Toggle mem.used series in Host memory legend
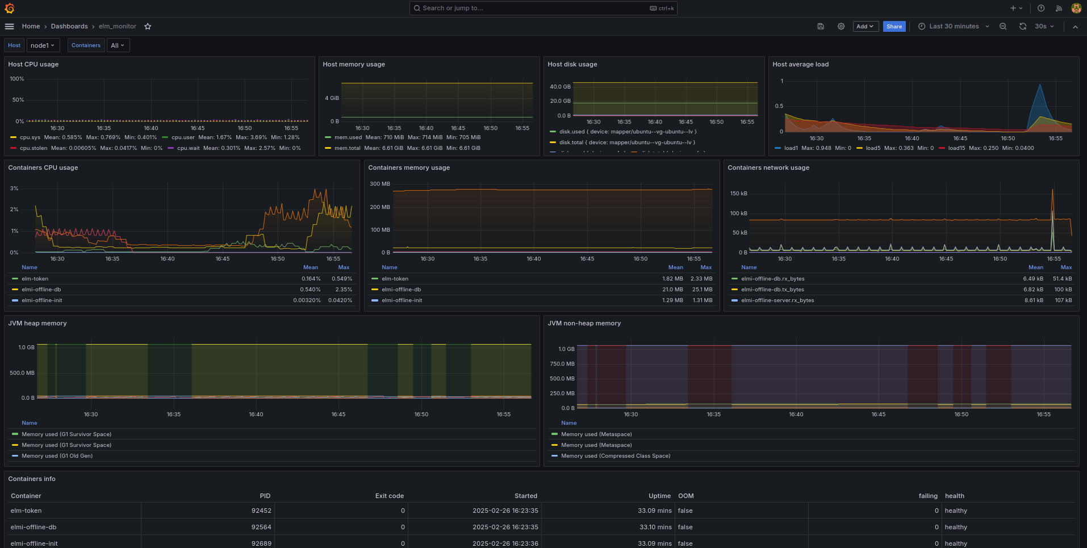This screenshot has width=1087, height=548. 348,137
